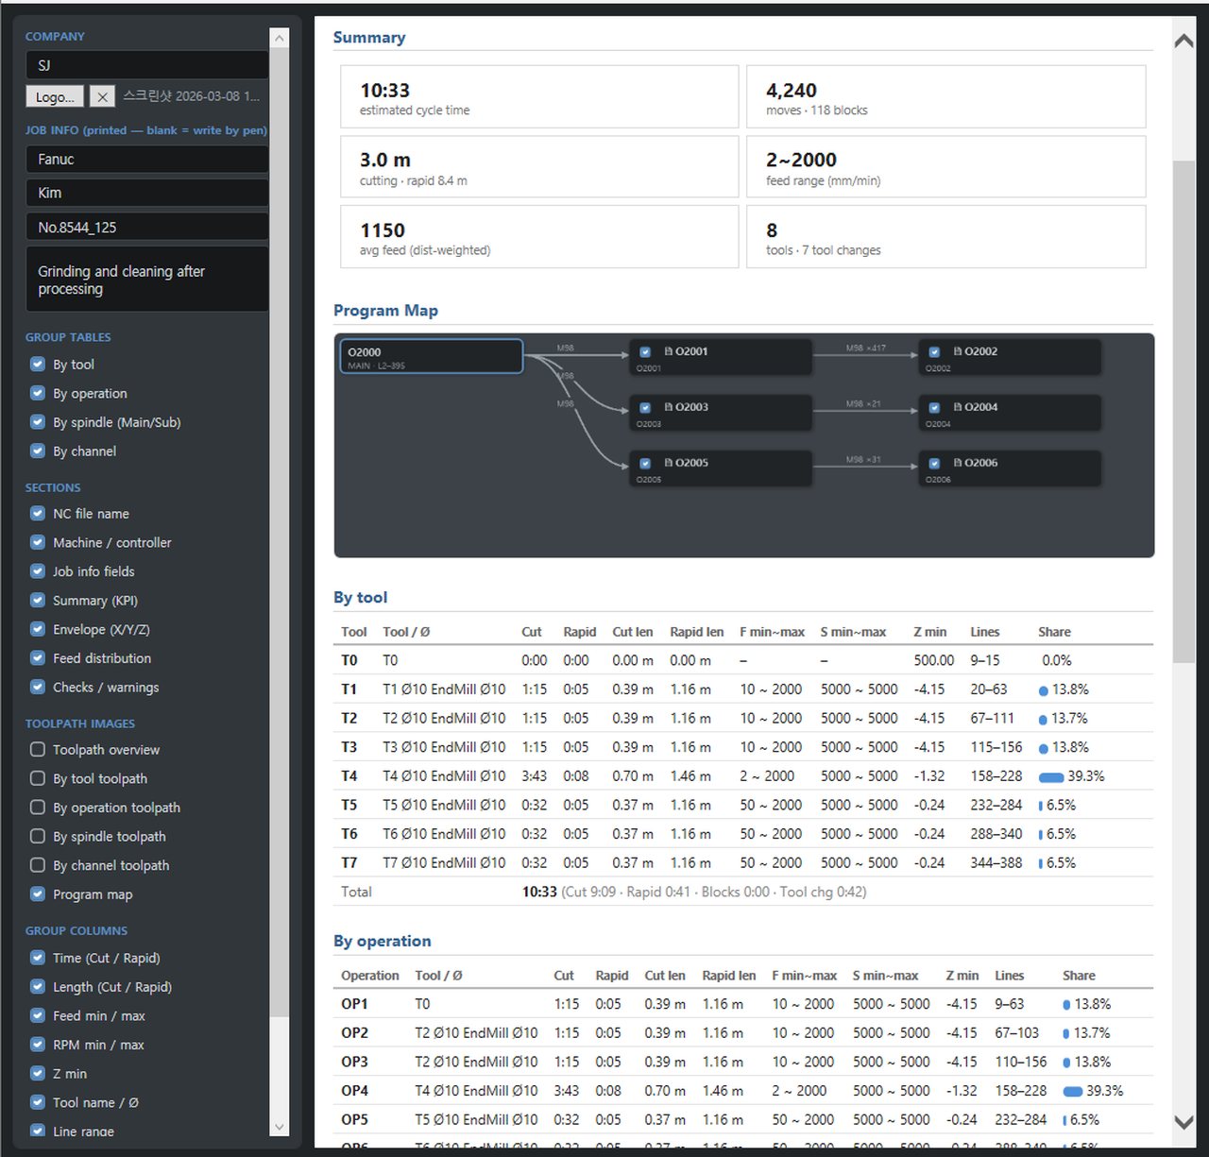Toggle Checks / warnings checkbox
1209x1157 pixels.
coord(38,687)
